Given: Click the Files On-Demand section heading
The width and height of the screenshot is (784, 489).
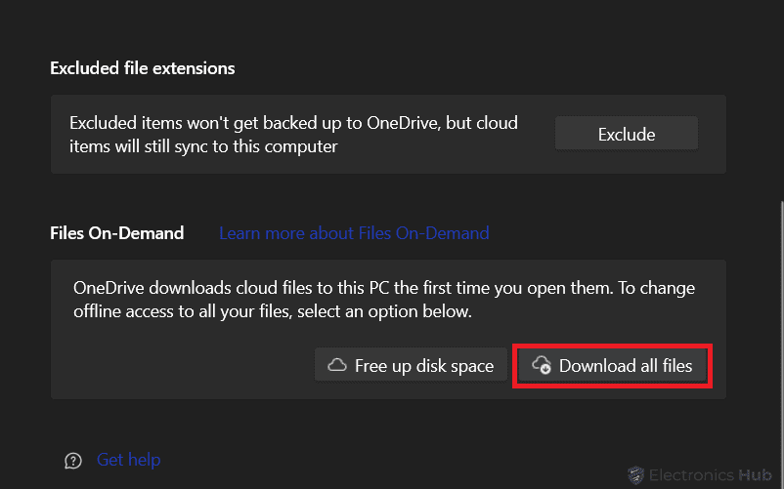Looking at the screenshot, I should (117, 233).
